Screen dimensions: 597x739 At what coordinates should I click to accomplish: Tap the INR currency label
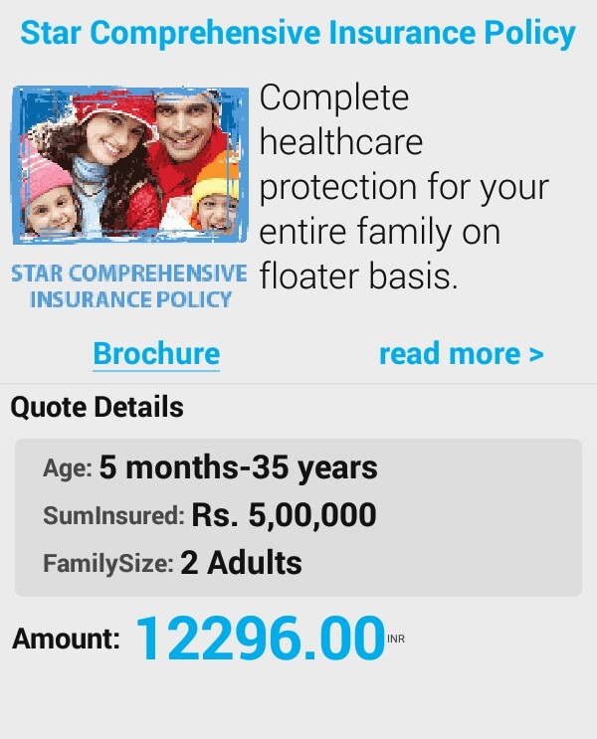click(396, 640)
